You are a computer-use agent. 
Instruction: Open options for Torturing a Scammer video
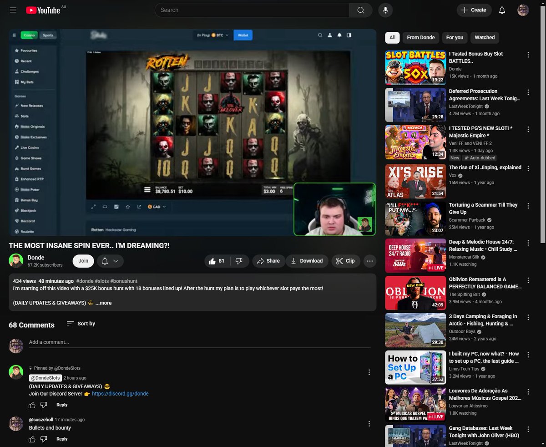[528, 206]
